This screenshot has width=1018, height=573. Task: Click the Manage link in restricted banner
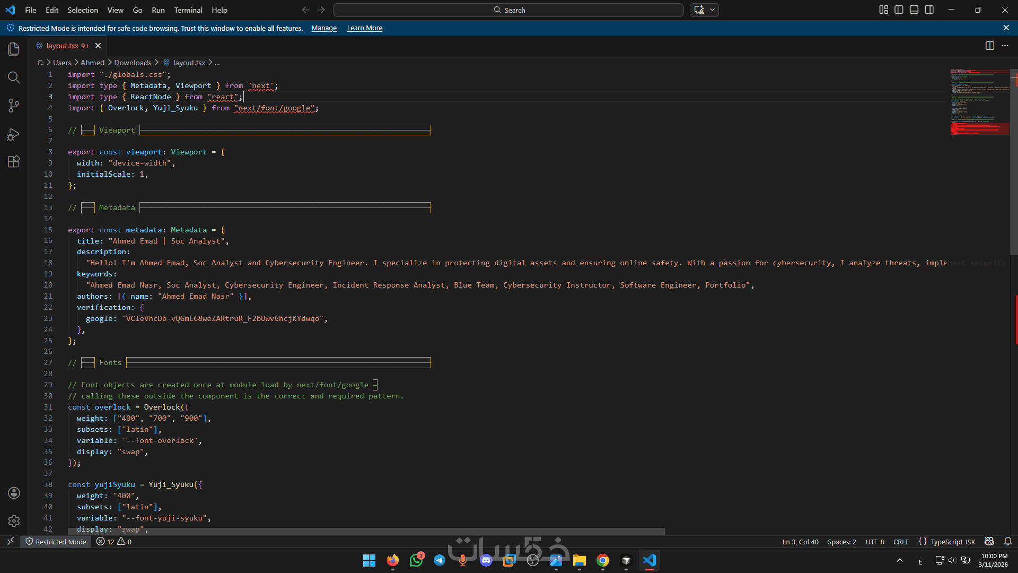323,28
